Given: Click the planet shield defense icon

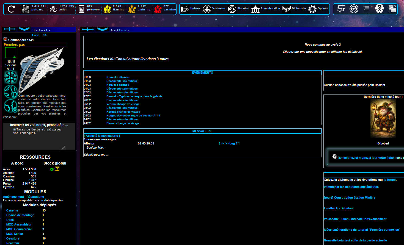Looking at the screenshot, I should (x=11, y=91).
